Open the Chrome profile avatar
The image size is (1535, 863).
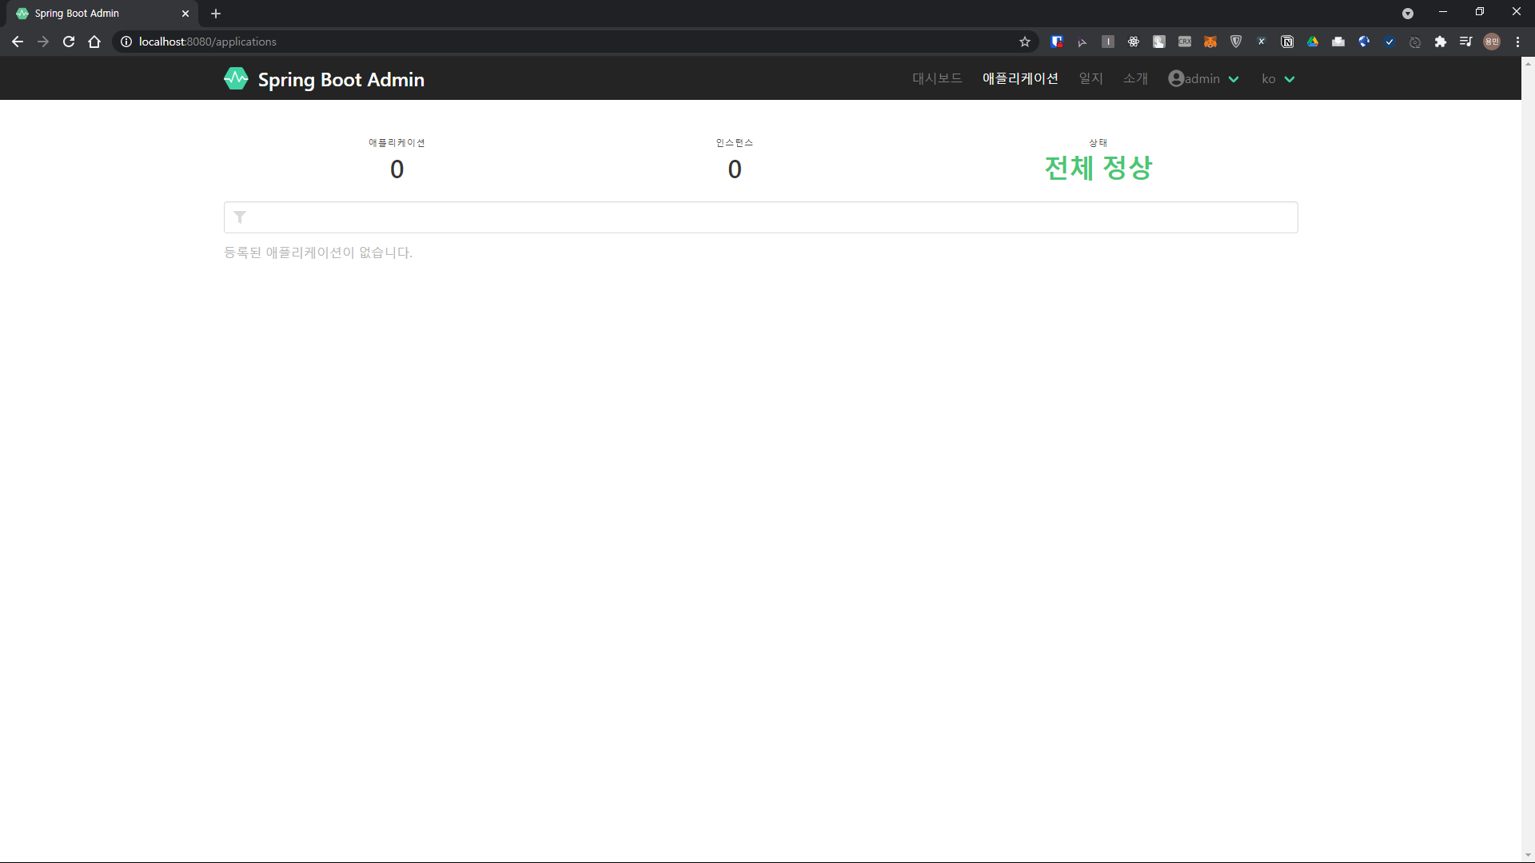pyautogui.click(x=1492, y=42)
